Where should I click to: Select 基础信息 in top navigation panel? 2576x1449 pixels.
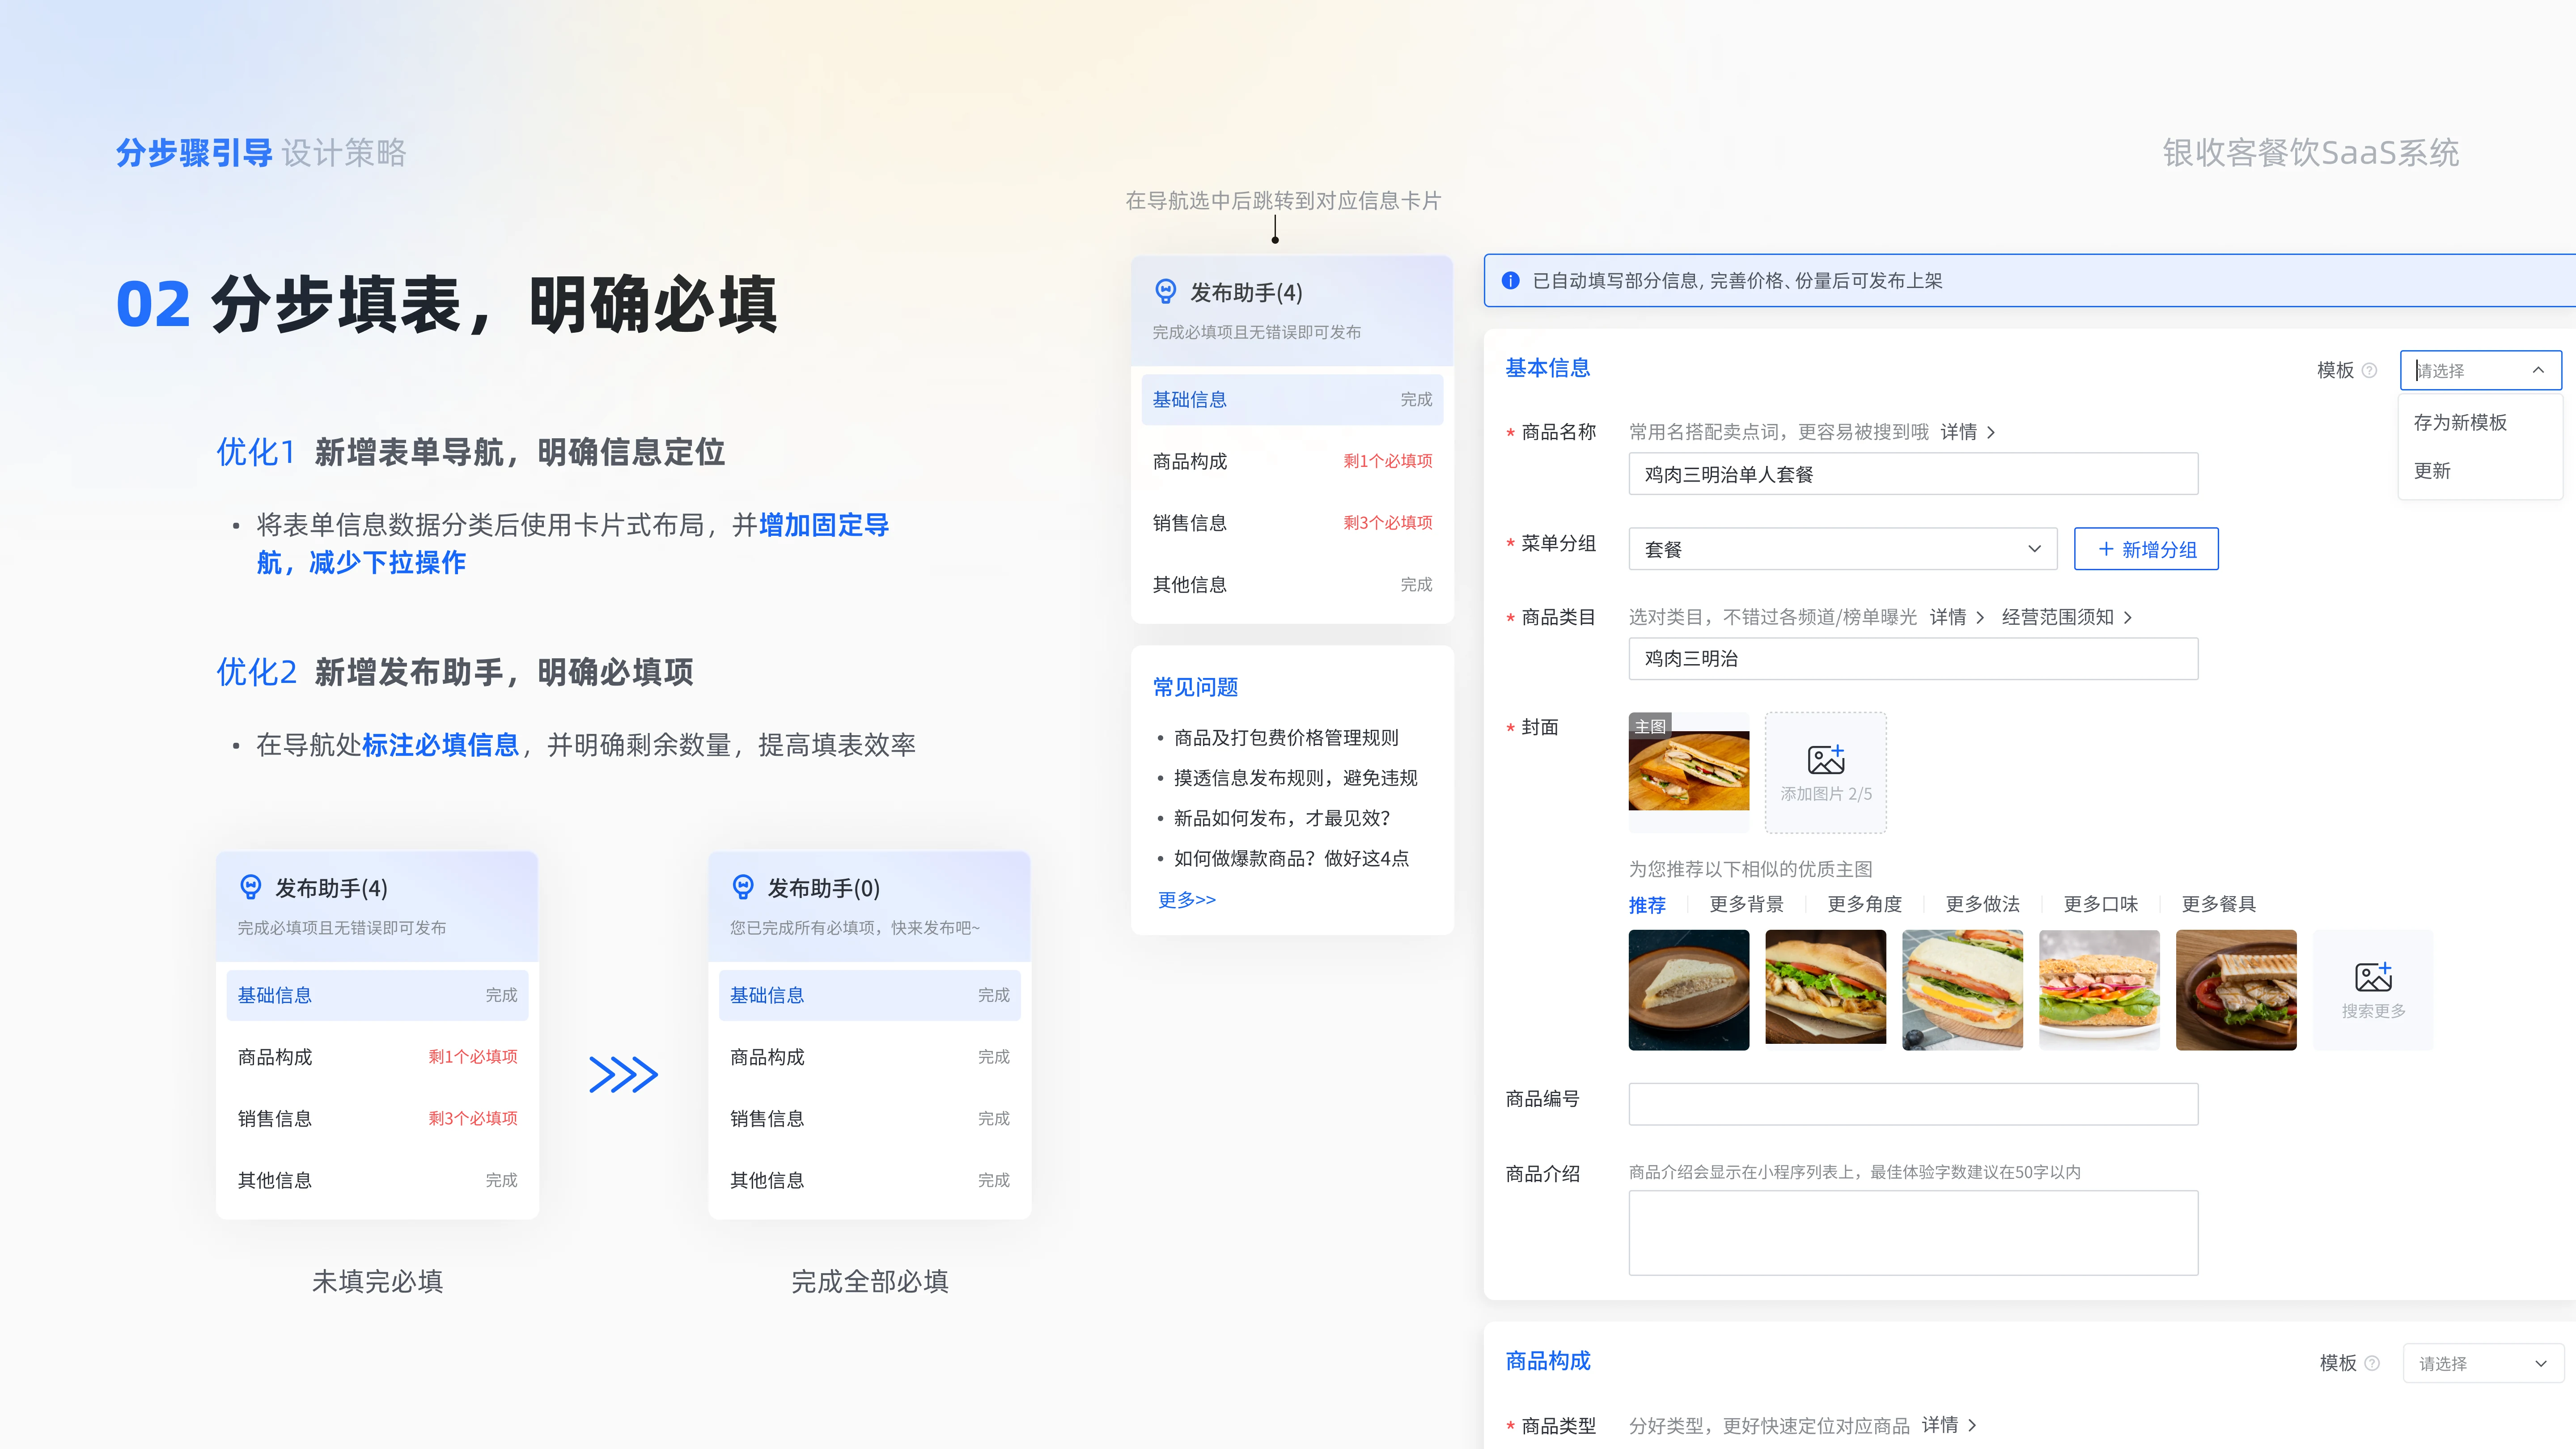pos(1292,400)
